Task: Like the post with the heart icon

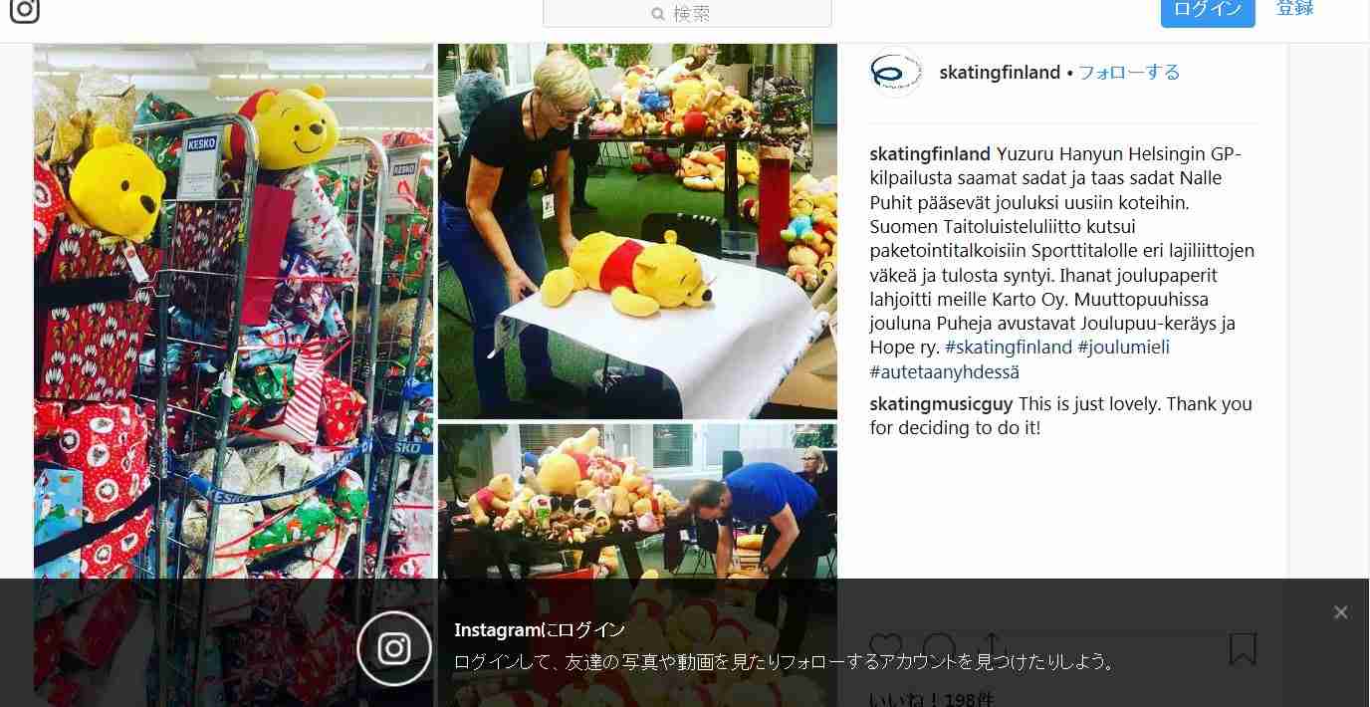Action: coord(886,648)
